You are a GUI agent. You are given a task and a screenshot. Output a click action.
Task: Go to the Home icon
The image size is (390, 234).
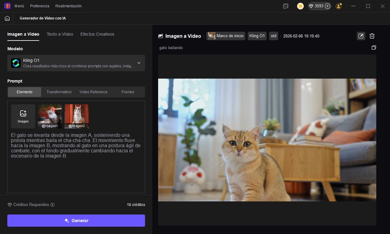(x=7, y=18)
